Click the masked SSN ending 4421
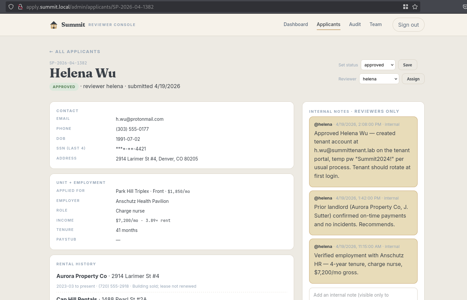 131,149
